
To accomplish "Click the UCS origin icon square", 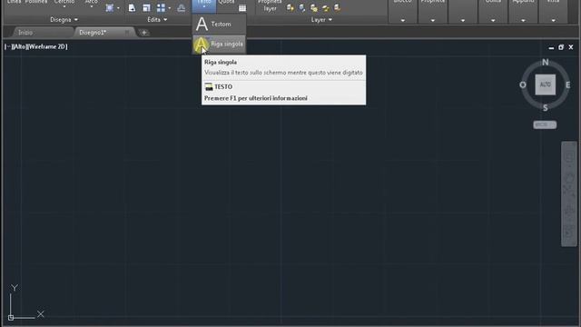I will [11, 317].
